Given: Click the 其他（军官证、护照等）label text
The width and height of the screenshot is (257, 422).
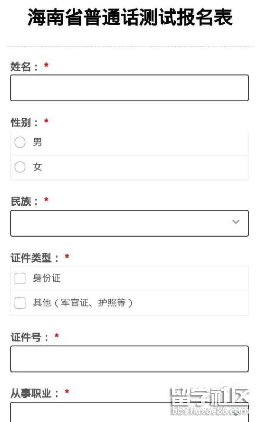Looking at the screenshot, I should [83, 303].
